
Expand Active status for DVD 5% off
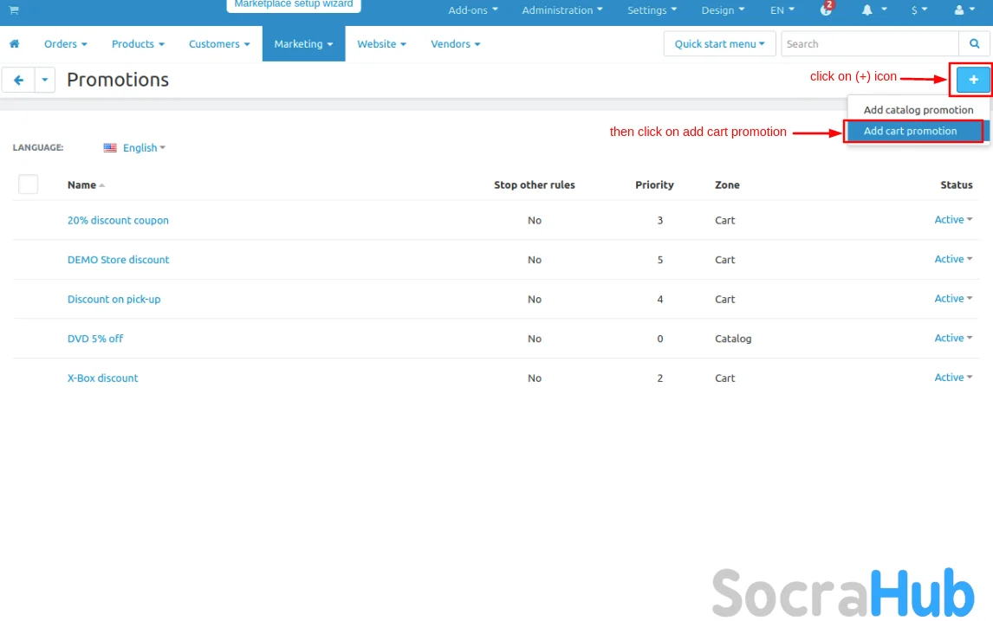[953, 339]
